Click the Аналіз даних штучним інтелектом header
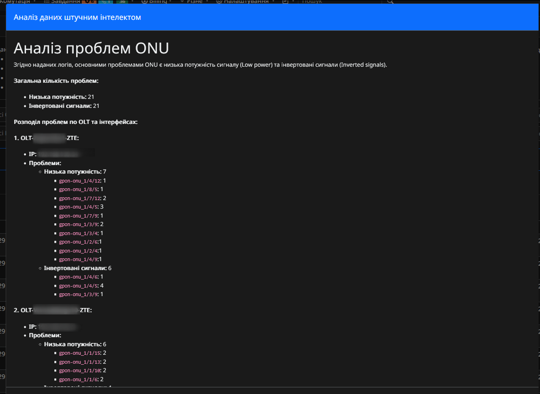Screen dimensions: 540x394 point(77,17)
